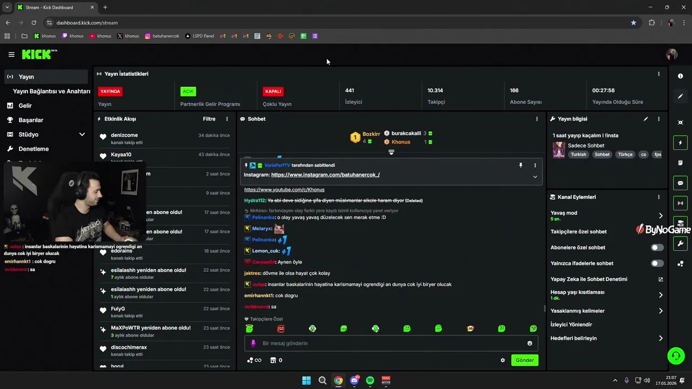
Task: Bookmark this page with the star icon
Action: coord(634,23)
